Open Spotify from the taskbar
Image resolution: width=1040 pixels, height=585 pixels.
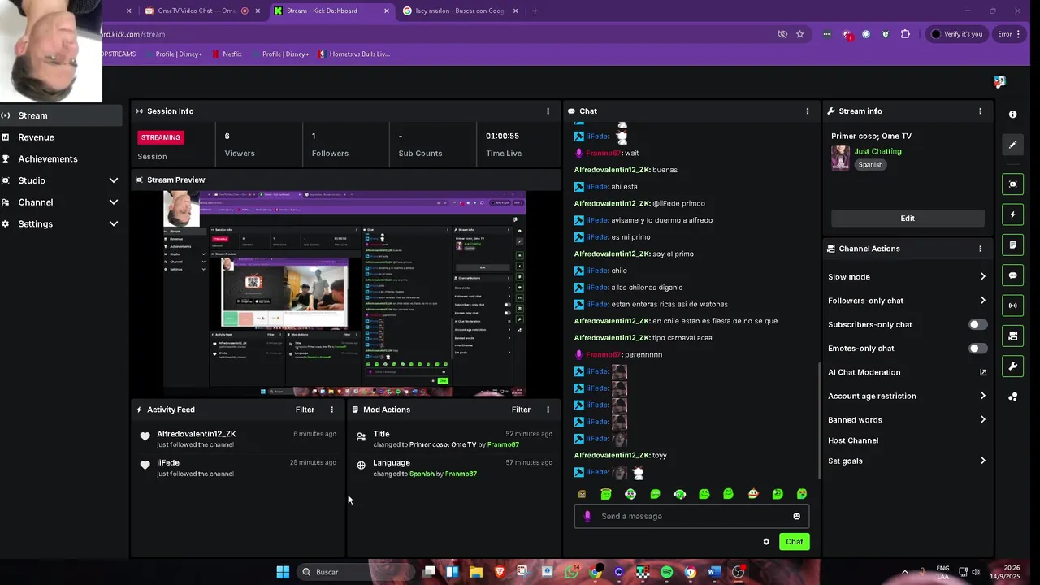point(666,572)
